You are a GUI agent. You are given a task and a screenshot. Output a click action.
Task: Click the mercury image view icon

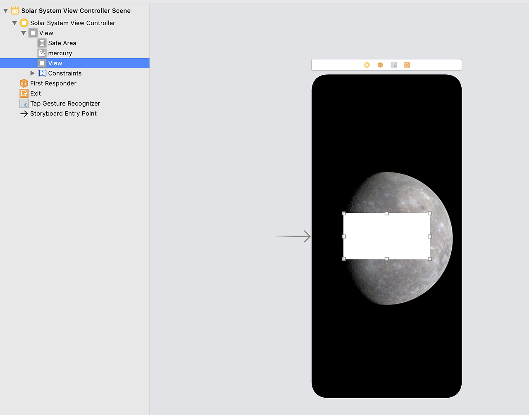click(x=42, y=53)
